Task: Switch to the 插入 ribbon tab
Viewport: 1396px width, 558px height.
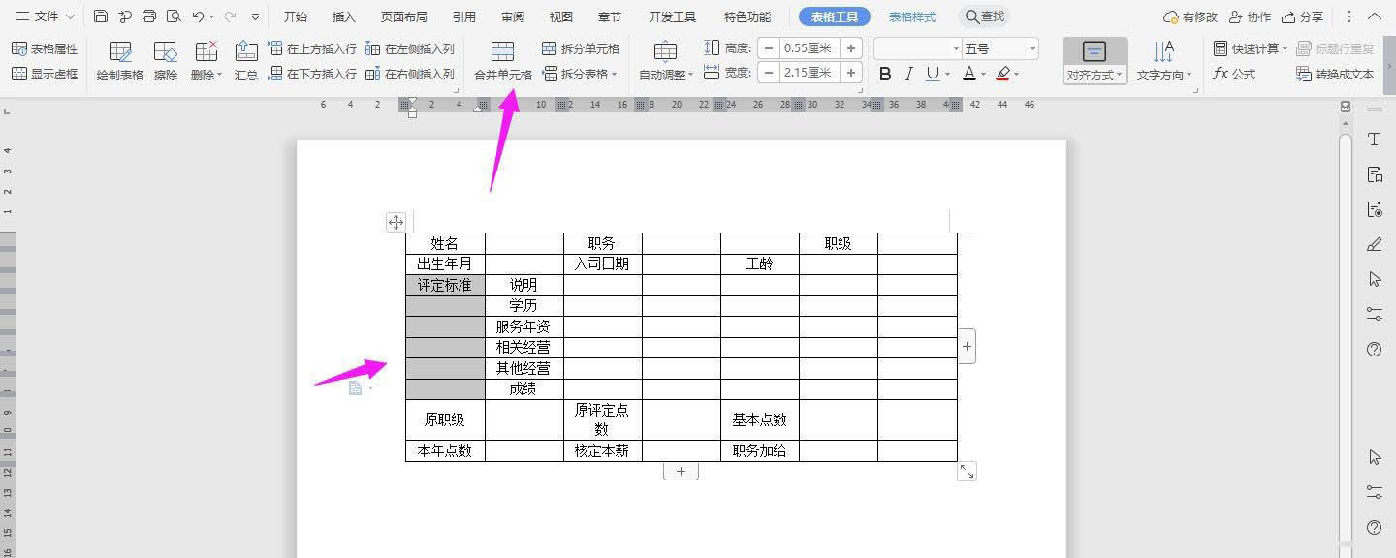Action: pos(342,15)
